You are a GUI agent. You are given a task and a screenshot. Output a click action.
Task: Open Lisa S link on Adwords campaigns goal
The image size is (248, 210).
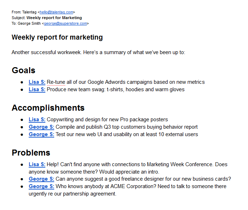point(37,82)
